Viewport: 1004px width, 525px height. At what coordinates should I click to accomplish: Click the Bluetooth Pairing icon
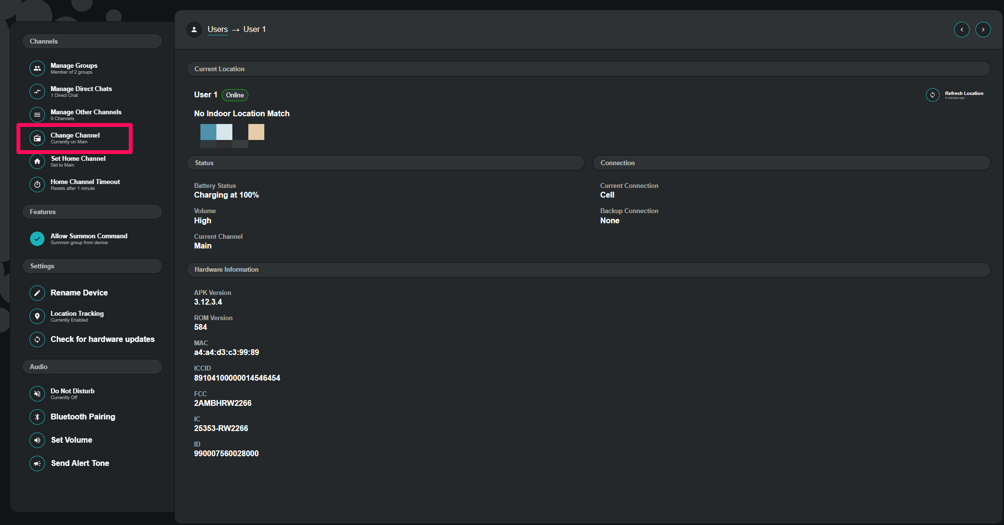(37, 417)
